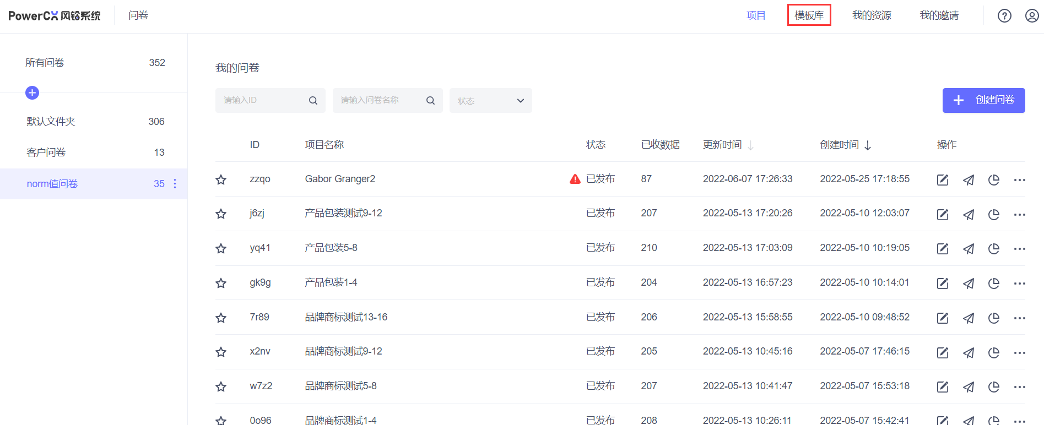The width and height of the screenshot is (1044, 425).
Task: Click the blue add folder plus icon
Action: coord(33,92)
